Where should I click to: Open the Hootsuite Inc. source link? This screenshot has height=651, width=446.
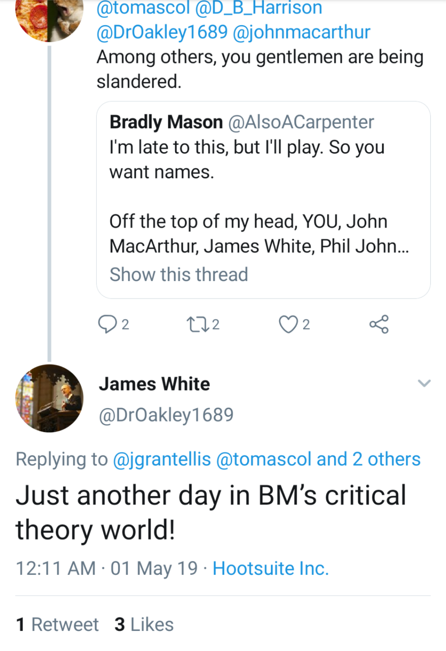pos(270,568)
